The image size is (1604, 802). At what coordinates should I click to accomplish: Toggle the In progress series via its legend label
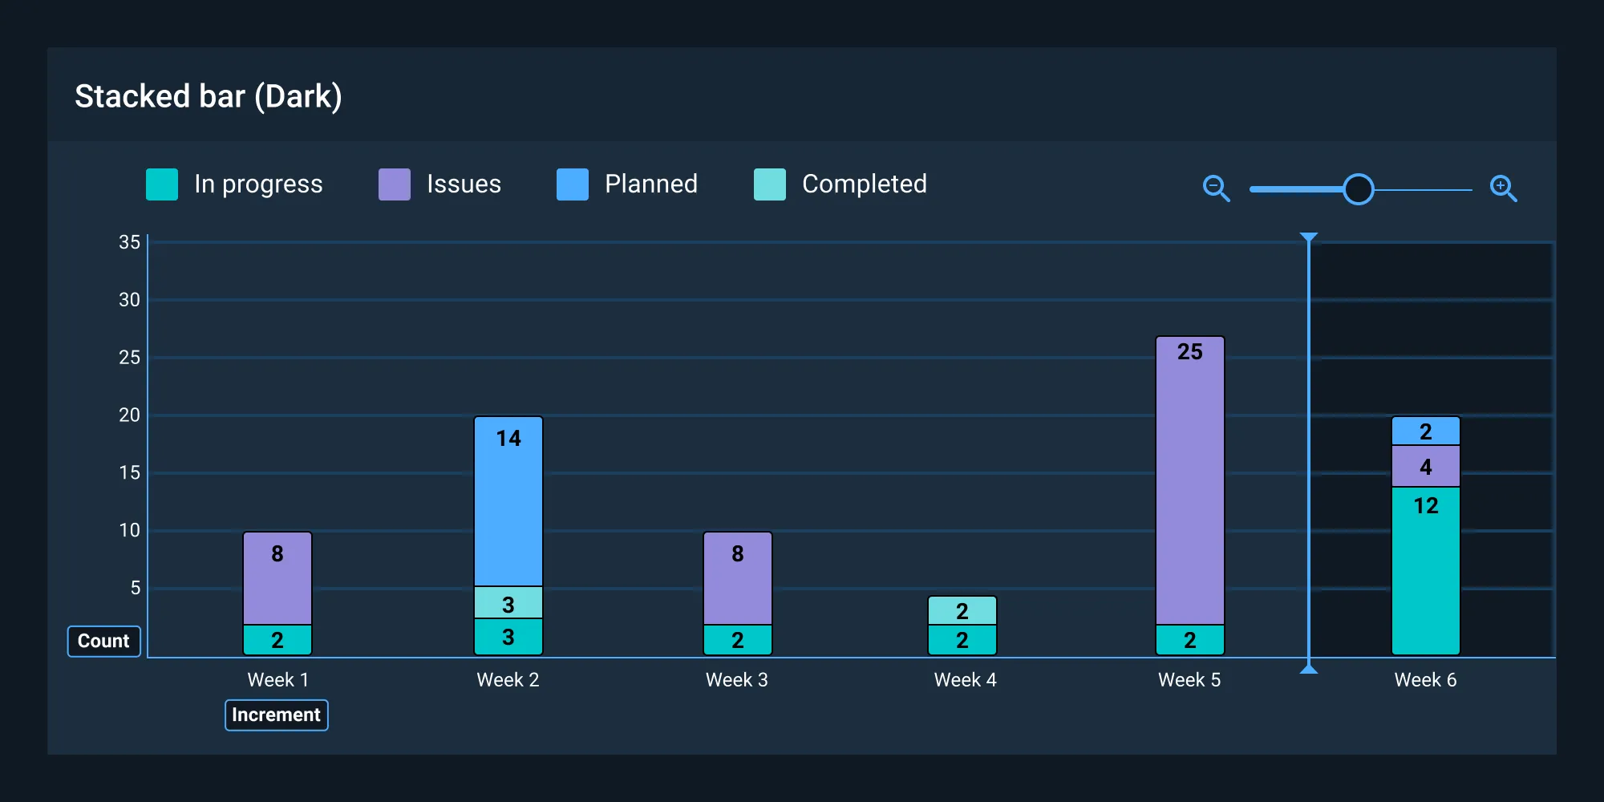tap(257, 184)
